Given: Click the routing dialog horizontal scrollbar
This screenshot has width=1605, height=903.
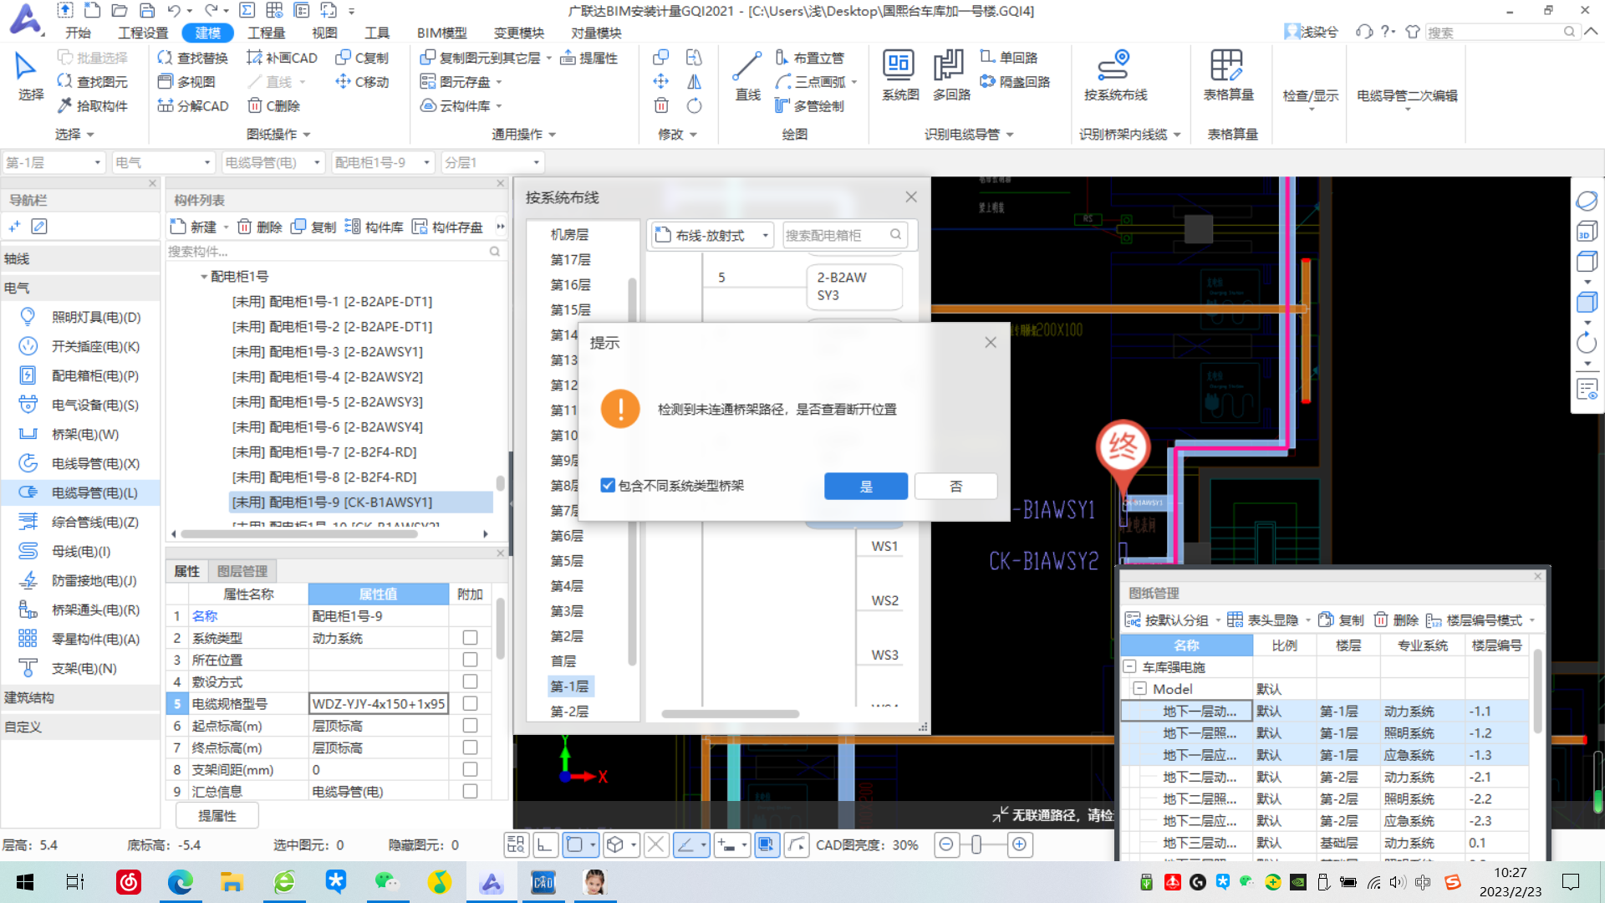Looking at the screenshot, I should [x=730, y=714].
